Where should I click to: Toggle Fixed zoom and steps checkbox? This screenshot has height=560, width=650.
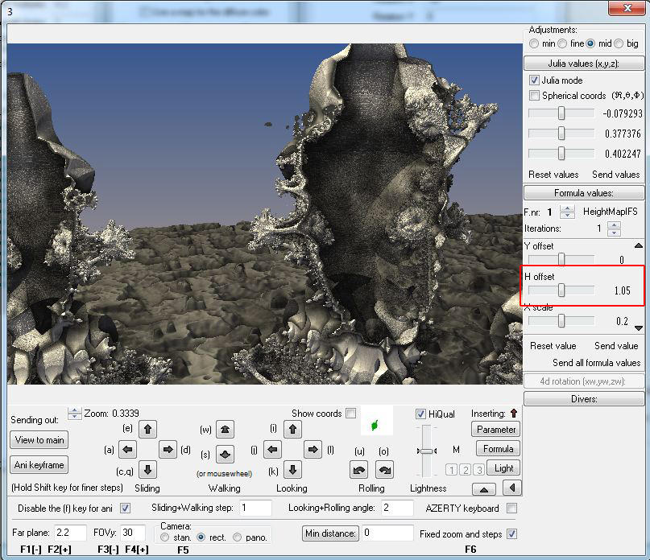pos(512,534)
